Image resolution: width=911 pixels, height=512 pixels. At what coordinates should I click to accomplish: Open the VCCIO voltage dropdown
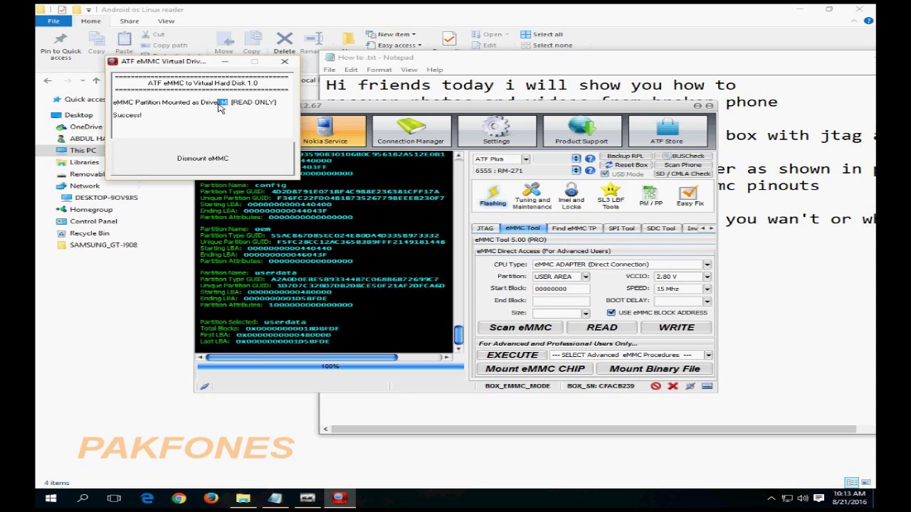tap(707, 277)
